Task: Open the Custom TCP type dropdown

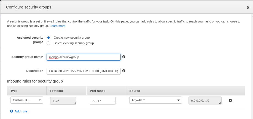Action: coord(27,100)
